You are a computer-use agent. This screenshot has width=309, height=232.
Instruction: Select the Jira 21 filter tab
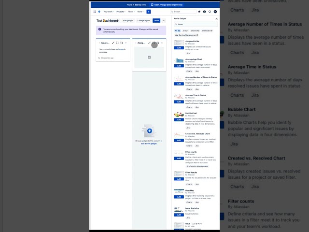tap(185, 31)
